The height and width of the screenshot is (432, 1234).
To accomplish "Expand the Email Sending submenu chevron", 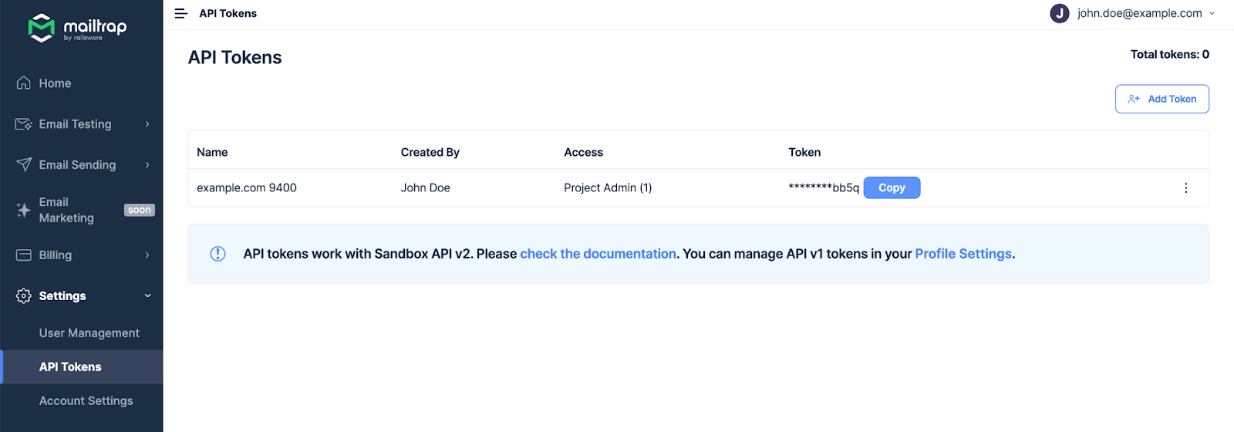I will tap(147, 165).
